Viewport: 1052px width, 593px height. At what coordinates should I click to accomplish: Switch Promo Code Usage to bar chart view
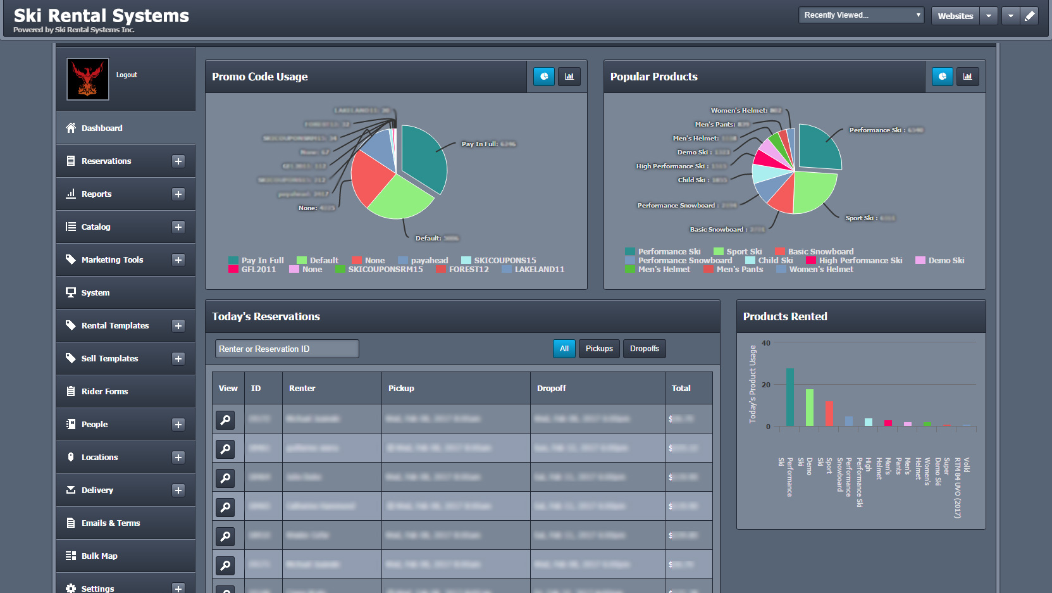click(x=569, y=76)
